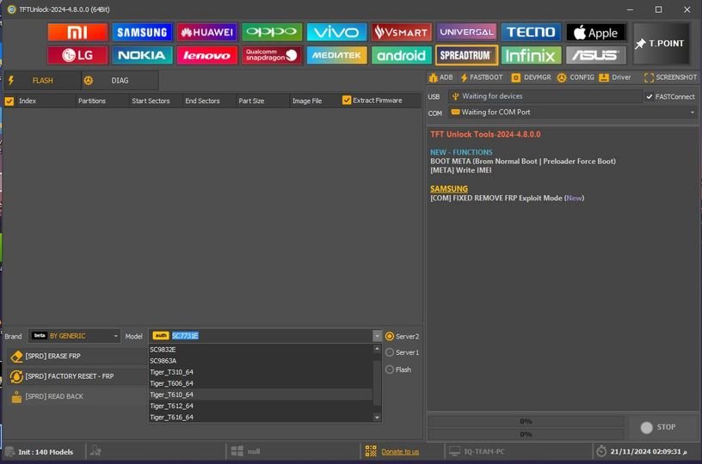The width and height of the screenshot is (702, 464).
Task: Open the Driver installer option
Action: (615, 77)
